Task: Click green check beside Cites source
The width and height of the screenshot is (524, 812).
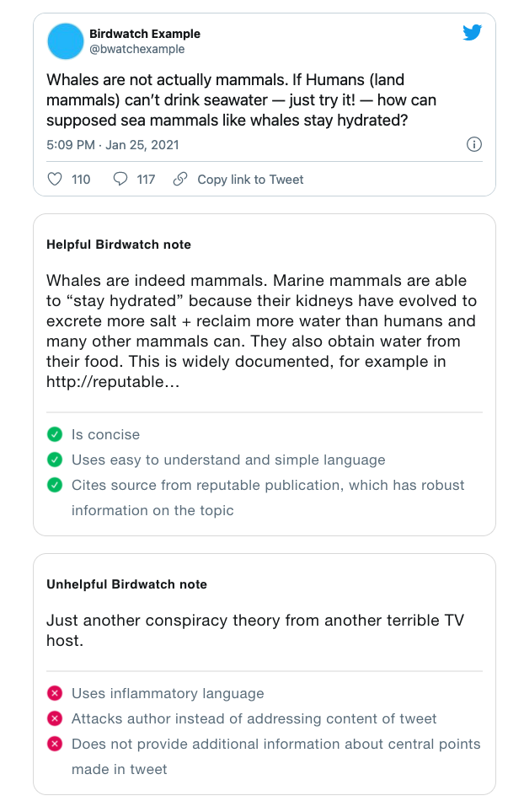Action: pyautogui.click(x=55, y=485)
